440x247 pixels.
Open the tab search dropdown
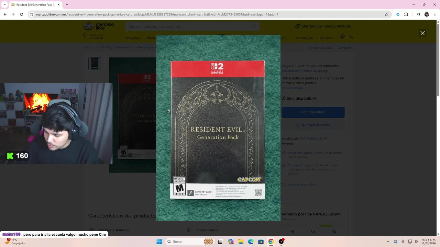4,5
